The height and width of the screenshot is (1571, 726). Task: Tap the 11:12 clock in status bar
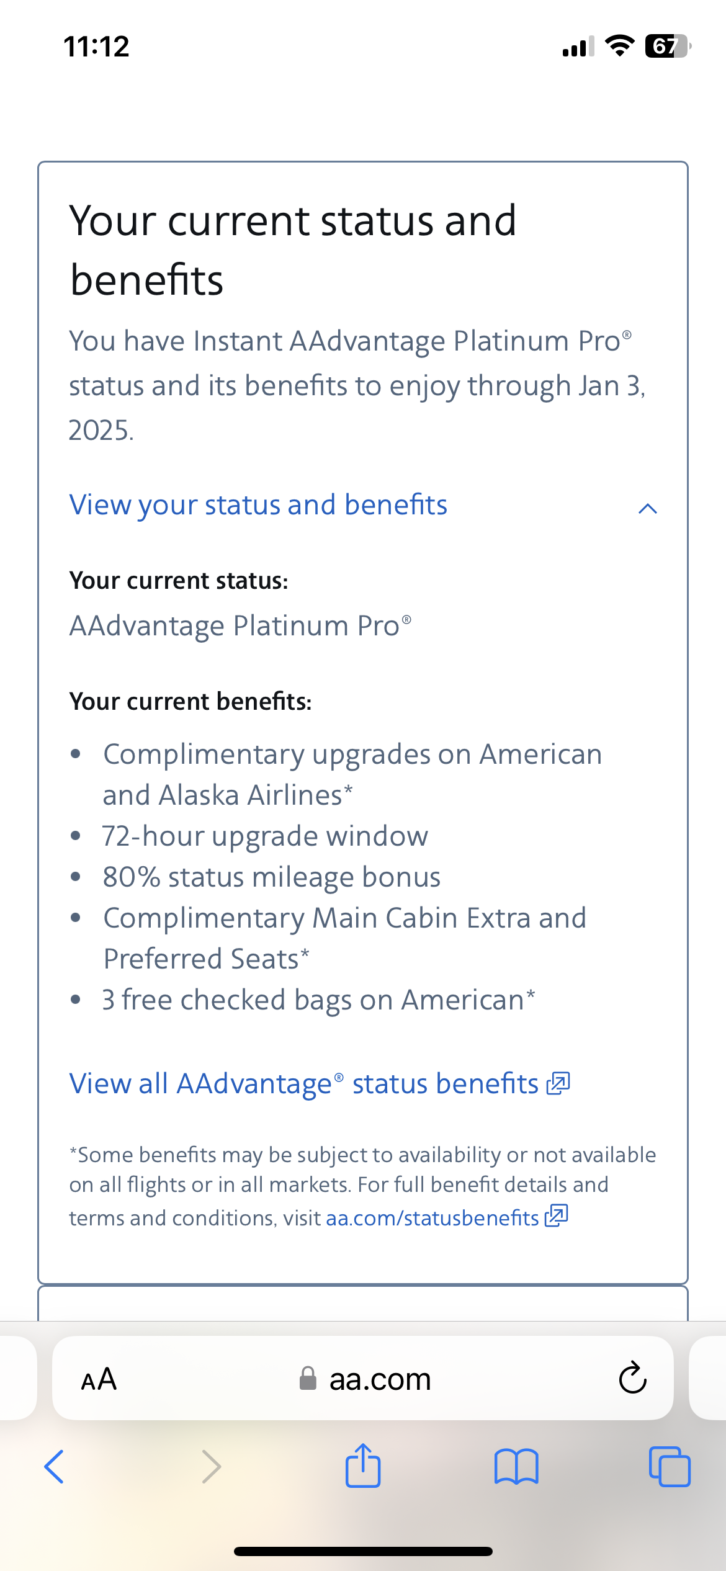click(96, 47)
